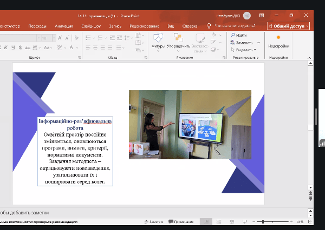Click the 41% zoom level button
325x230 pixels.
pos(300,222)
